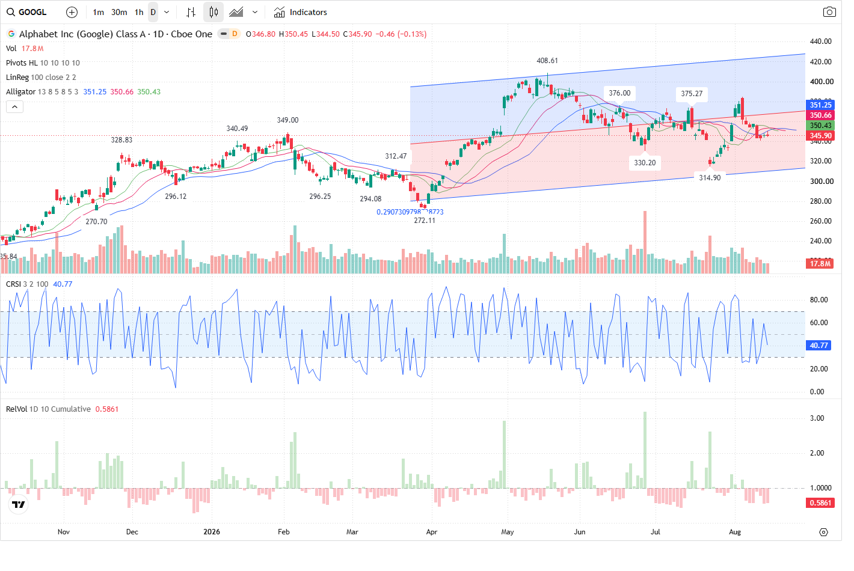Click the 314.90 pivot low label
Viewport: 854px width, 571px height.
point(710,178)
